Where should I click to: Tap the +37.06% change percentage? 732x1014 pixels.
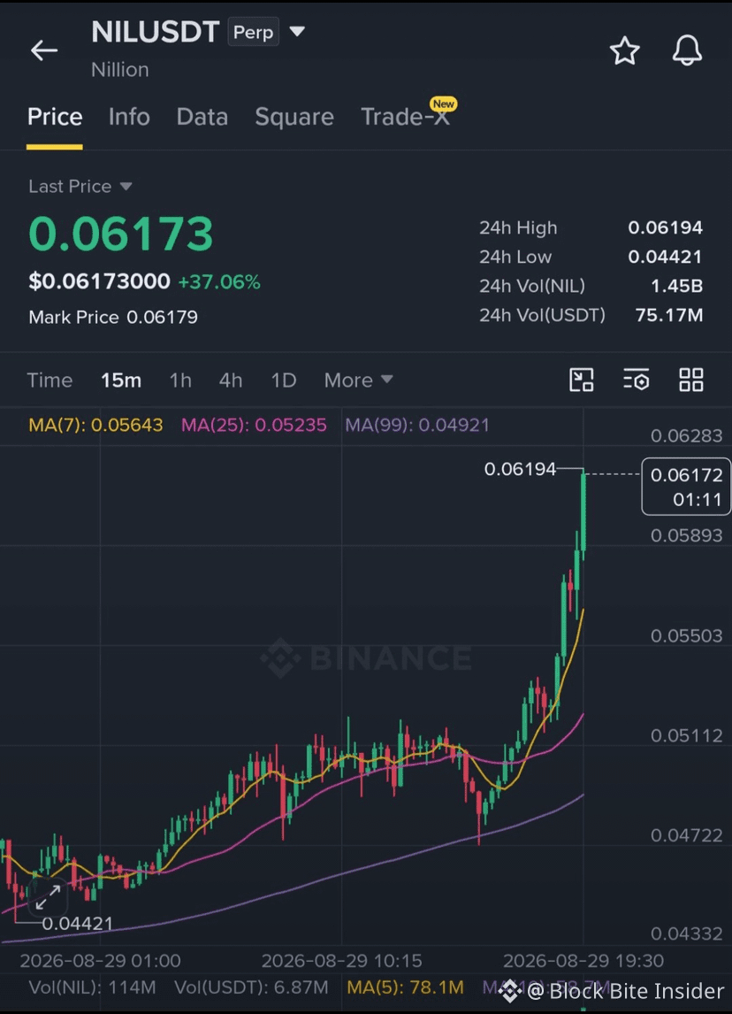(x=219, y=282)
